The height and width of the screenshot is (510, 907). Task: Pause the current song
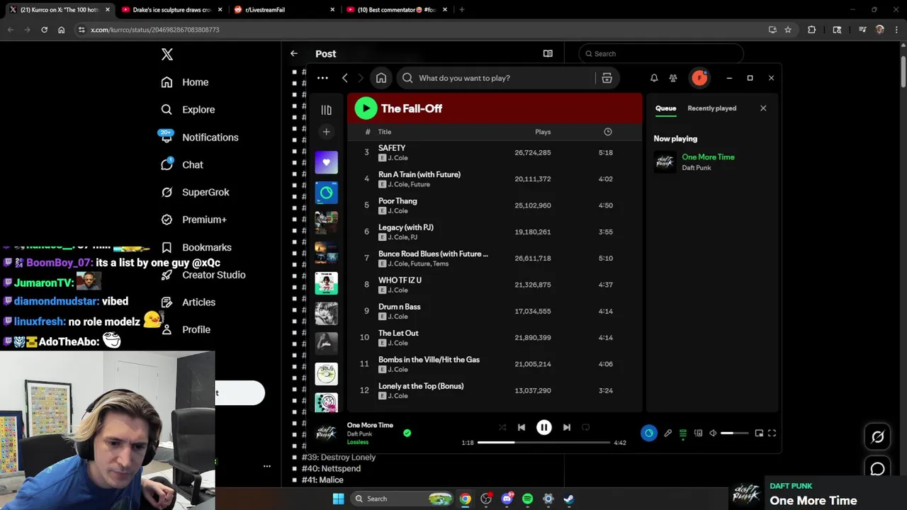[544, 427]
